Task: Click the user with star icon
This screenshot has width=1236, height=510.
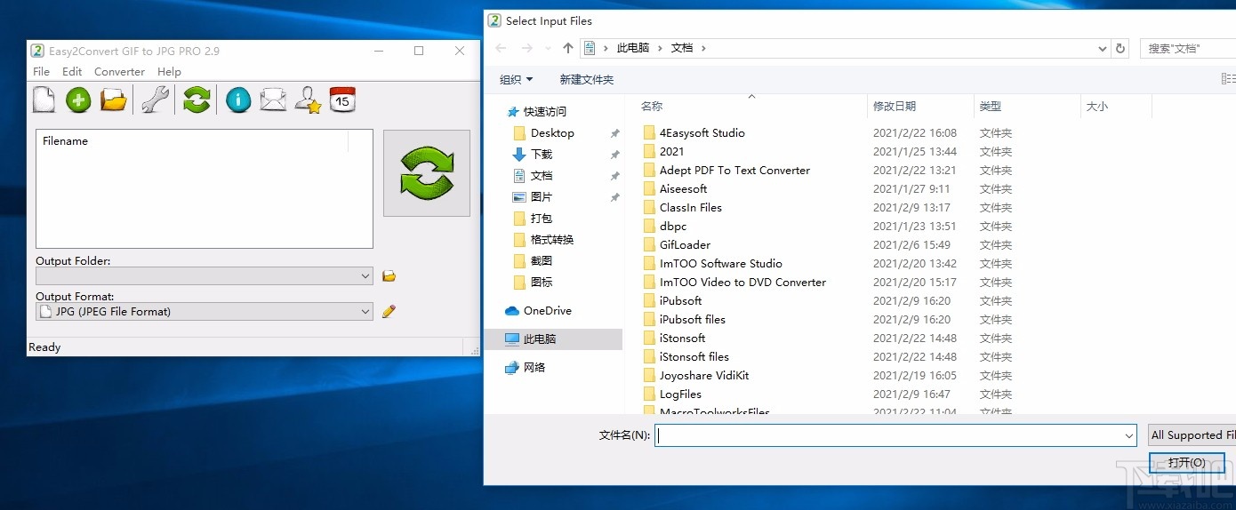Action: coord(308,100)
